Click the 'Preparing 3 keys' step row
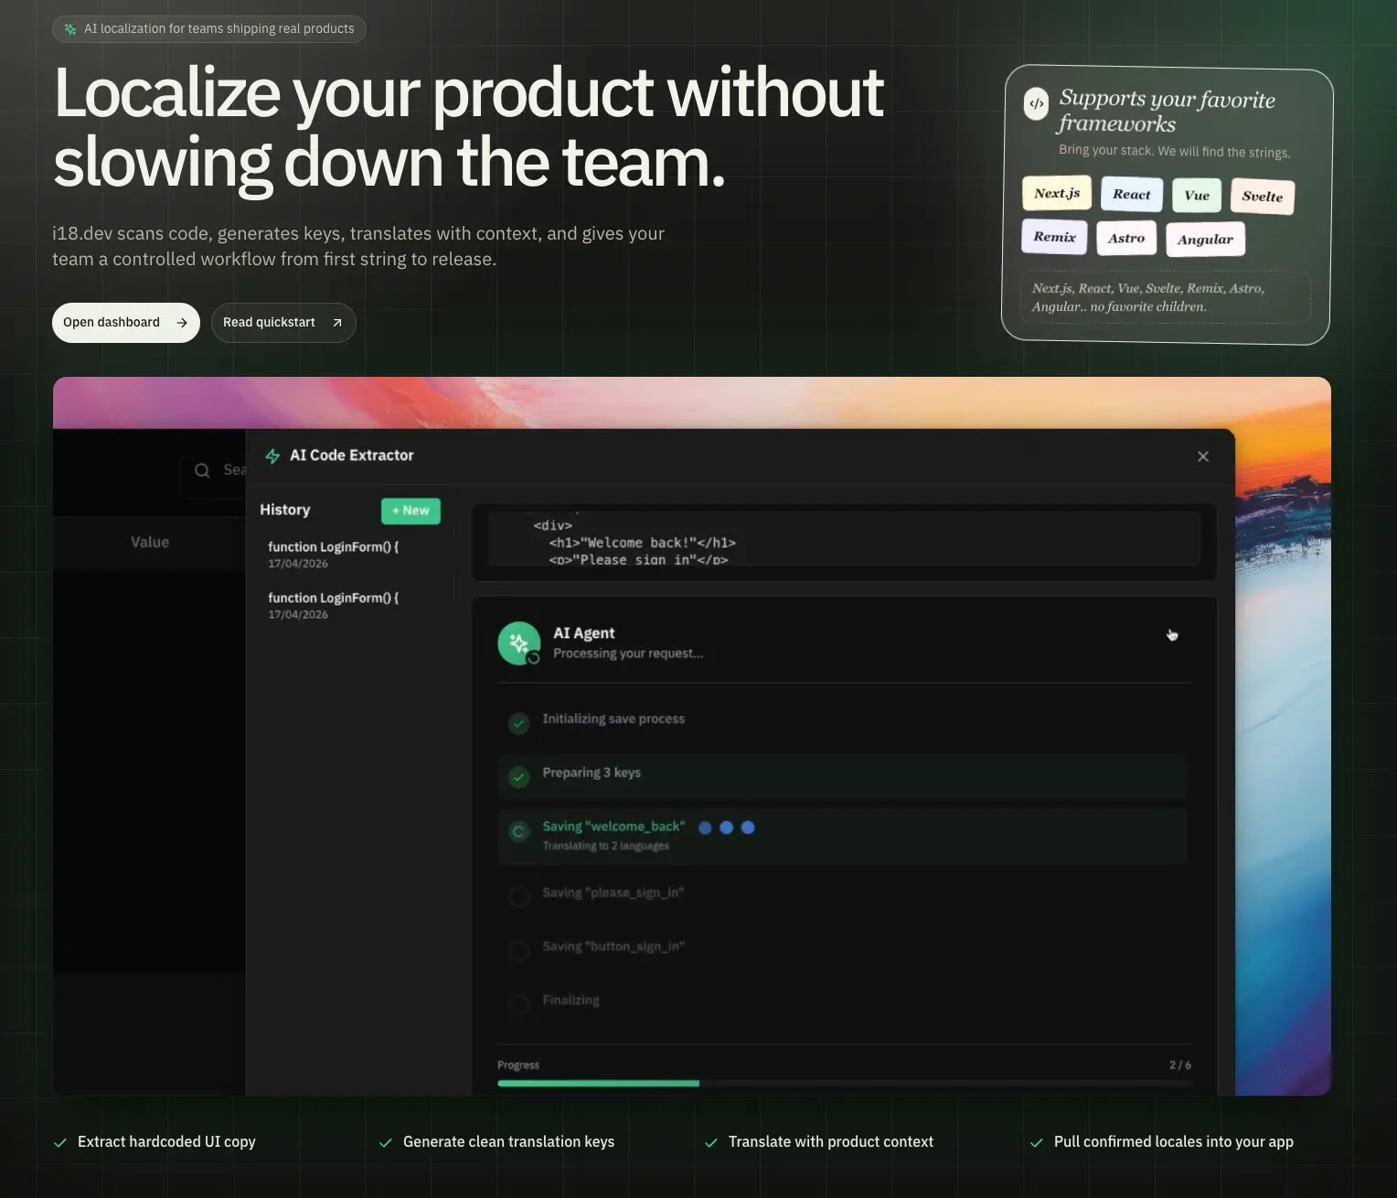This screenshot has width=1397, height=1198. [x=842, y=776]
